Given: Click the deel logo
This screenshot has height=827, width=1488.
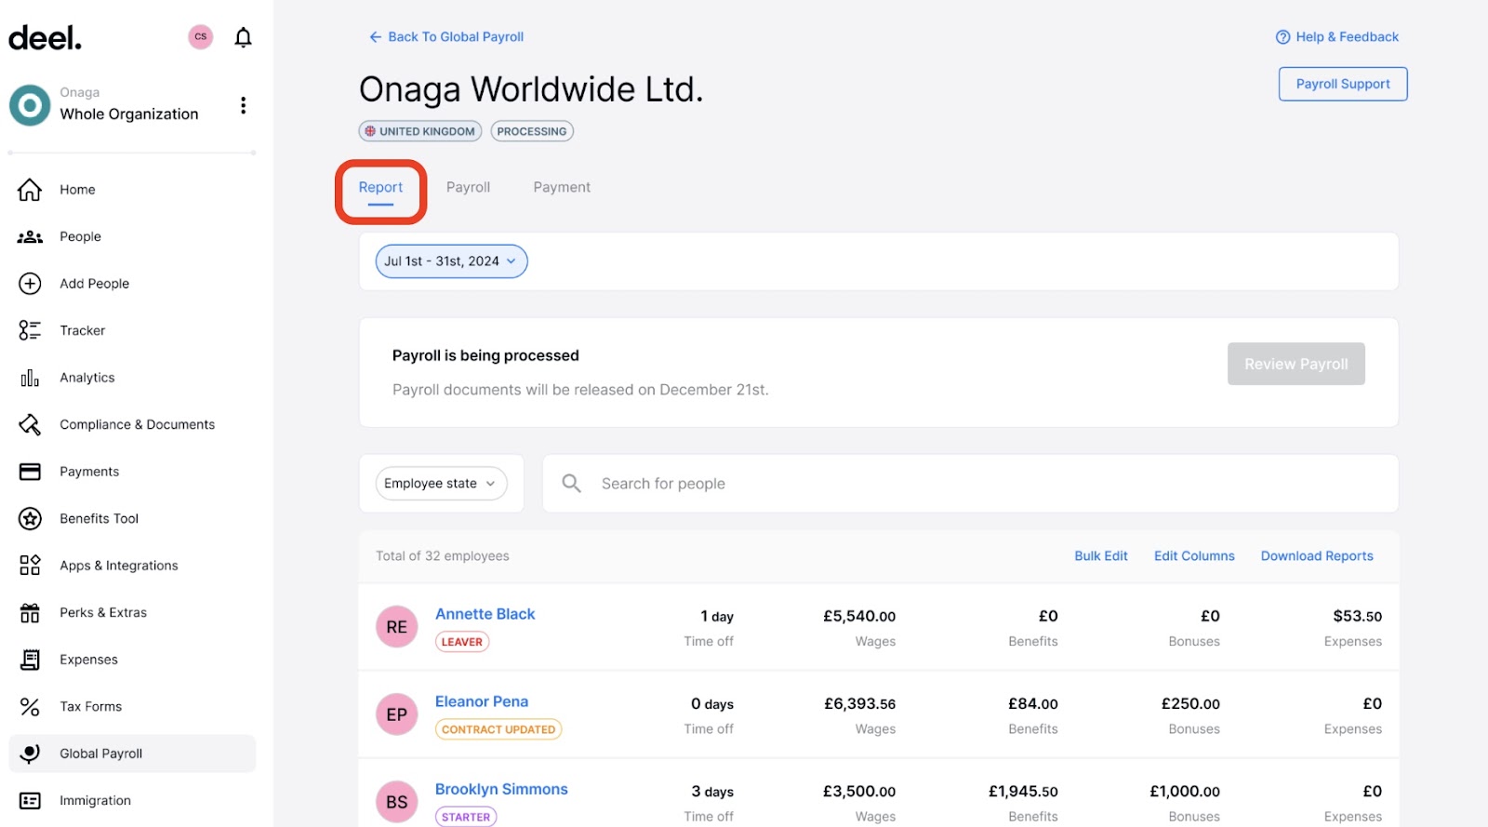Looking at the screenshot, I should point(45,38).
